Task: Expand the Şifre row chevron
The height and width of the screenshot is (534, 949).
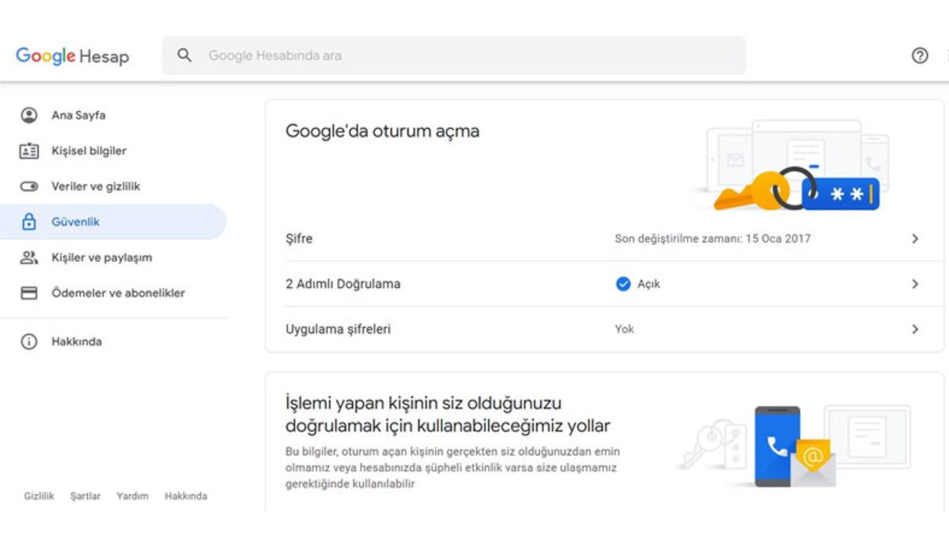Action: point(915,238)
